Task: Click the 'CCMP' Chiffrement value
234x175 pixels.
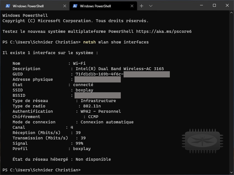Action: pyautogui.click(x=93, y=117)
